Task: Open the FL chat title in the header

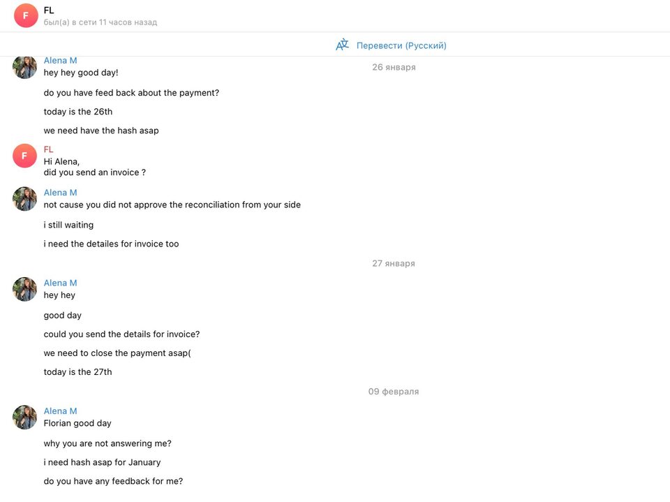Action: (x=49, y=10)
